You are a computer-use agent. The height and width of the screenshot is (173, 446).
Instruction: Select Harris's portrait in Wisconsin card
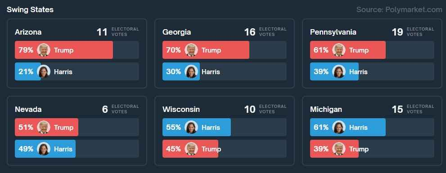click(191, 127)
